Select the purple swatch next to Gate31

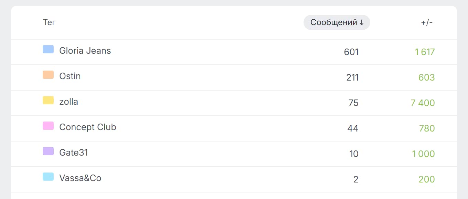[48, 151]
